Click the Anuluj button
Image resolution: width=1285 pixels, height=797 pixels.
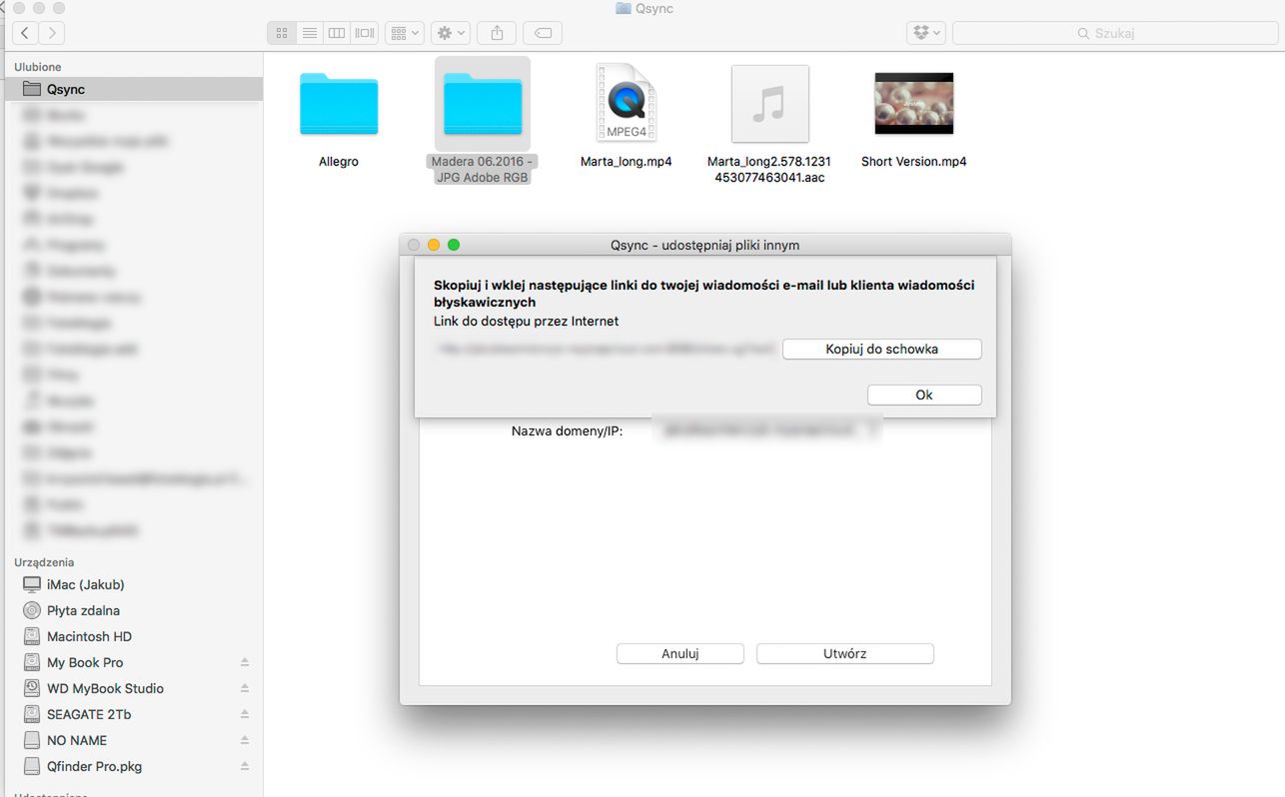[x=680, y=653]
